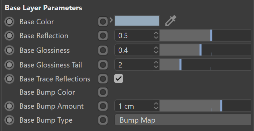The image size is (254, 131).
Task: Click the texture link square for Base Bump Type
Action: [103, 120]
